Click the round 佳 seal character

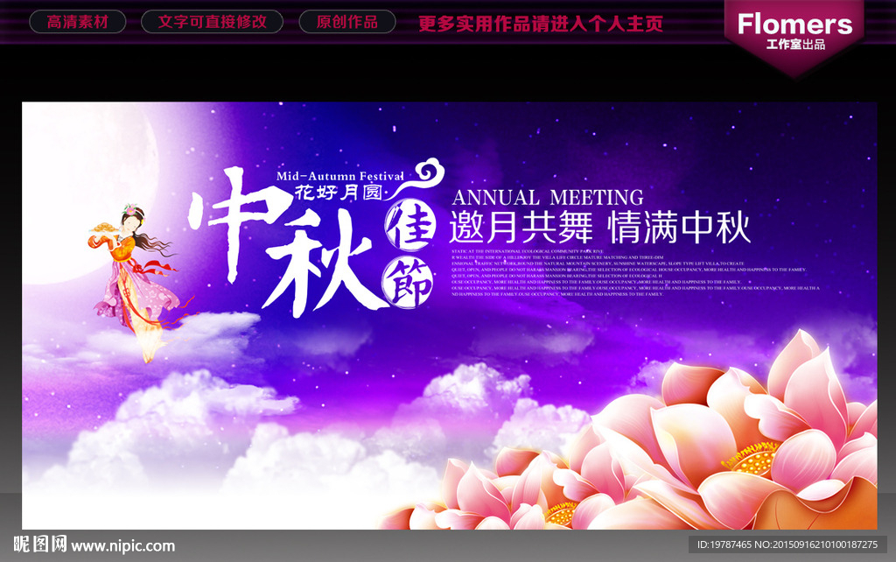coord(409,227)
